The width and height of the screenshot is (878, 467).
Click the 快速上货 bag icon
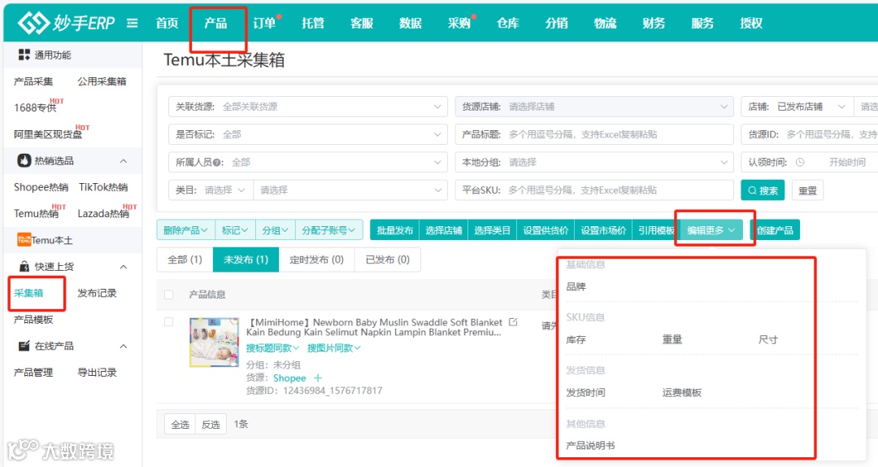(x=24, y=266)
